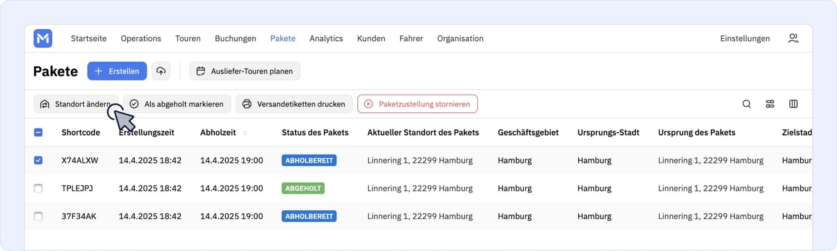This screenshot has height=251, width=837.
Task: Open the column layout icon
Action: [x=793, y=104]
